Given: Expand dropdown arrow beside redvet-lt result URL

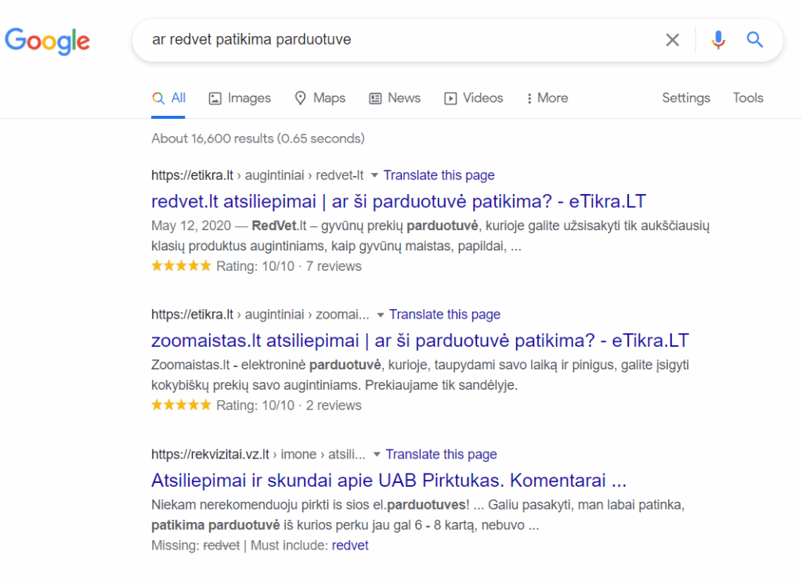Looking at the screenshot, I should tap(374, 175).
